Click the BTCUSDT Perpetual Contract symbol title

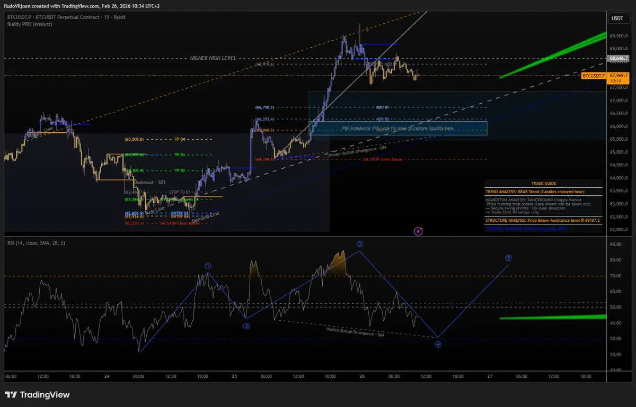[67, 17]
